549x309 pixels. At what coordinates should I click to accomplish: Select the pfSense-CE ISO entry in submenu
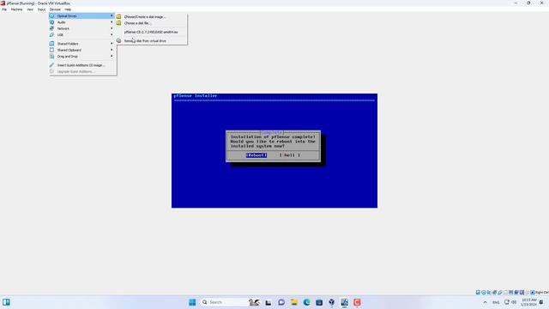(152, 32)
